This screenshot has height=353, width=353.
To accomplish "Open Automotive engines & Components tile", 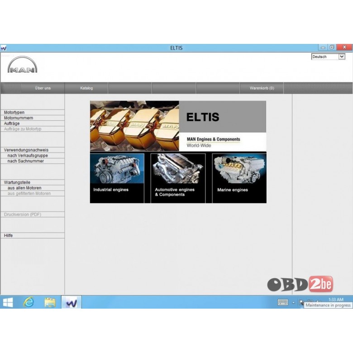I will (x=178, y=178).
